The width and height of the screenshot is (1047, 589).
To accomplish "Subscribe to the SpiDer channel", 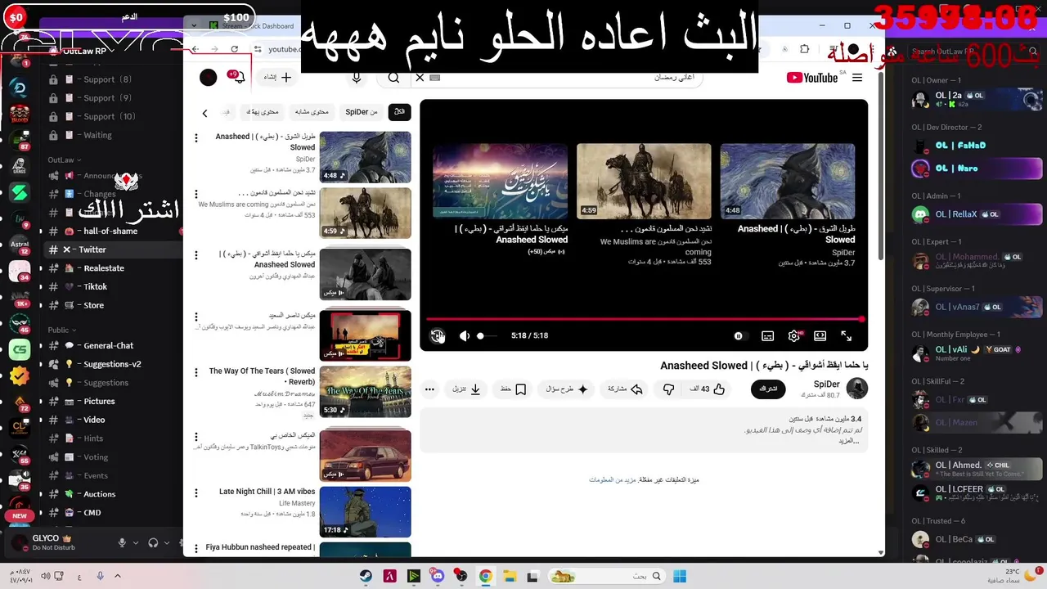I will coord(768,389).
